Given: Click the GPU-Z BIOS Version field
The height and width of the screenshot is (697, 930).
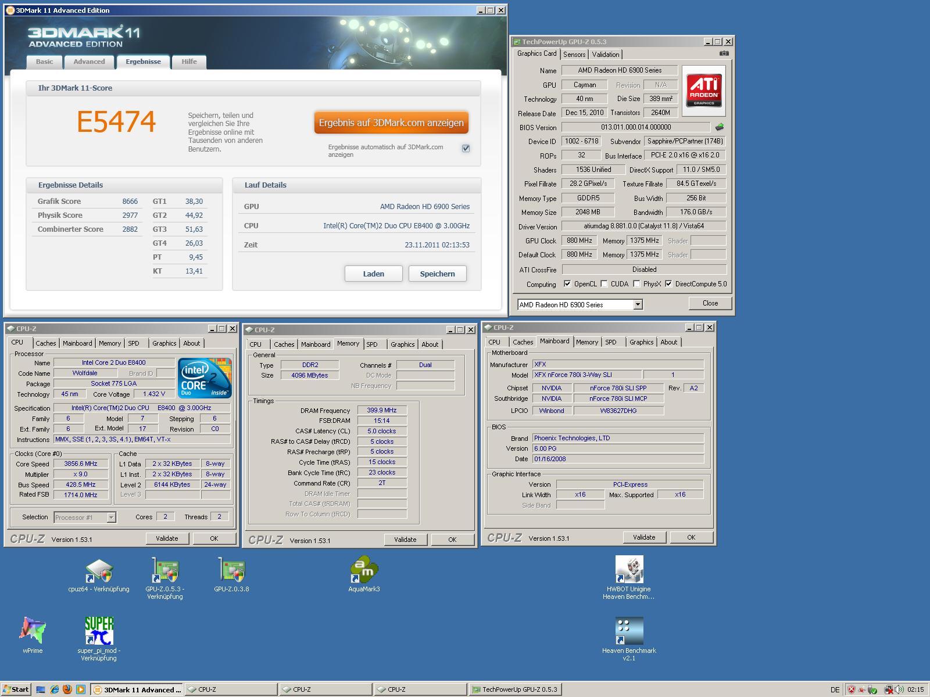Looking at the screenshot, I should (636, 127).
